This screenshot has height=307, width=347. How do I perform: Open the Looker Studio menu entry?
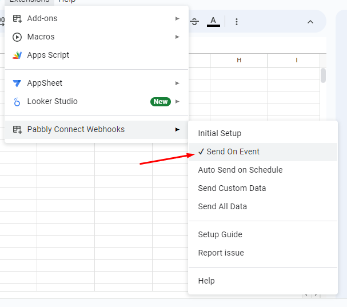[x=97, y=102]
